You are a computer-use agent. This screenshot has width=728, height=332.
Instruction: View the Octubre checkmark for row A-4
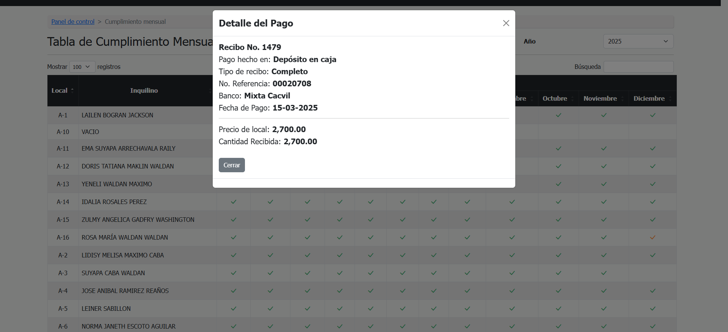(x=558, y=291)
